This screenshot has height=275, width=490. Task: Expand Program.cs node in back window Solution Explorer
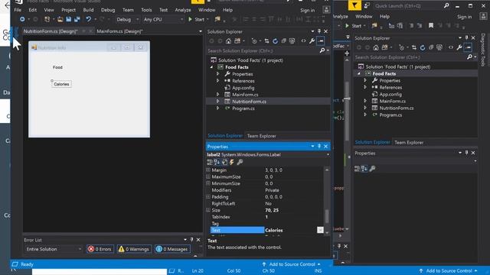(365, 115)
